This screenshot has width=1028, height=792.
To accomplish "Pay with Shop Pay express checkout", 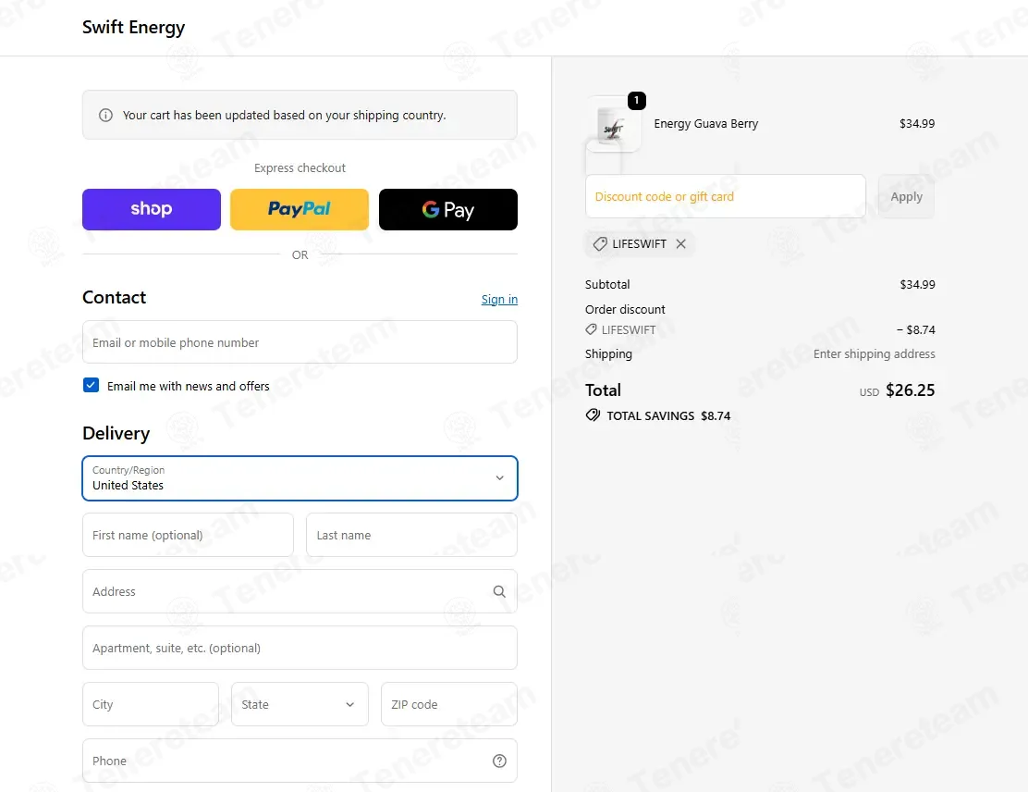I will (152, 209).
